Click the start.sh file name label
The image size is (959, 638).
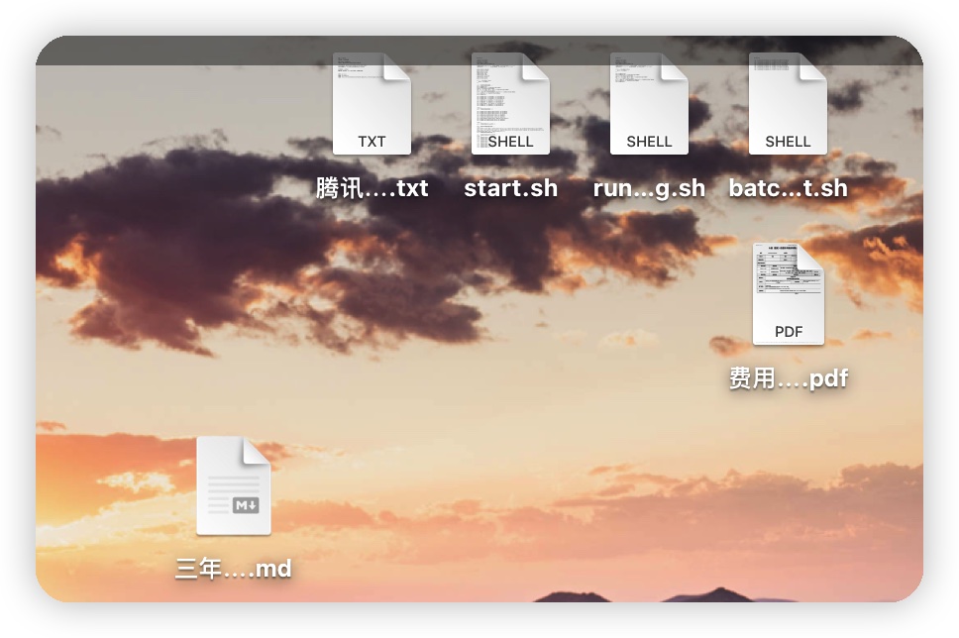coord(510,188)
